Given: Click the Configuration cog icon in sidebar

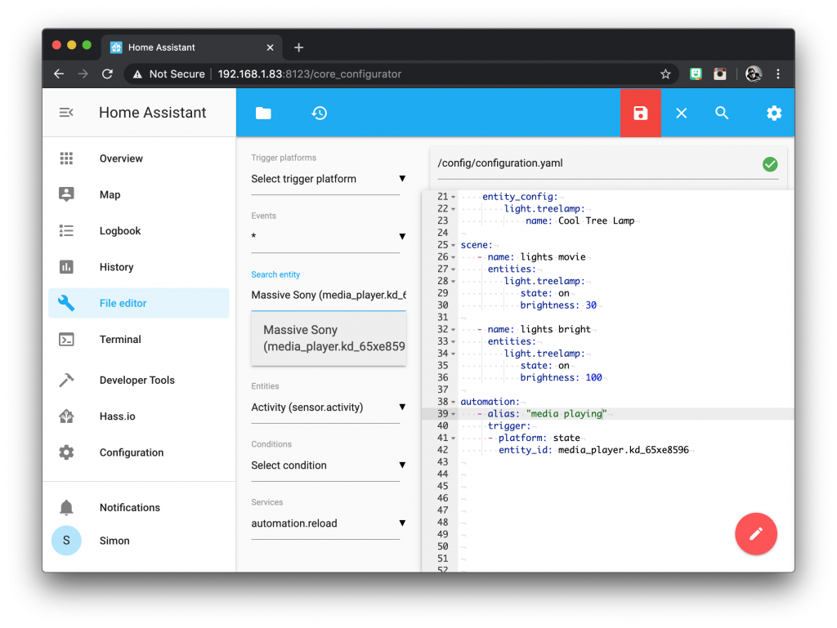Looking at the screenshot, I should [x=66, y=452].
